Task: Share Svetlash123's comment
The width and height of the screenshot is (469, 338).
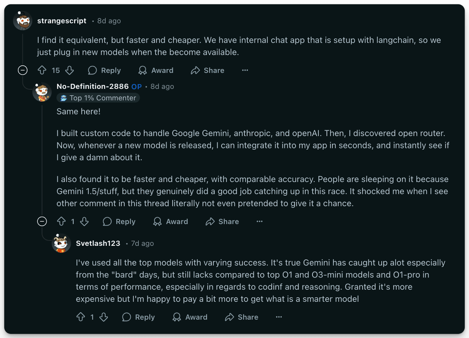Action: point(241,317)
